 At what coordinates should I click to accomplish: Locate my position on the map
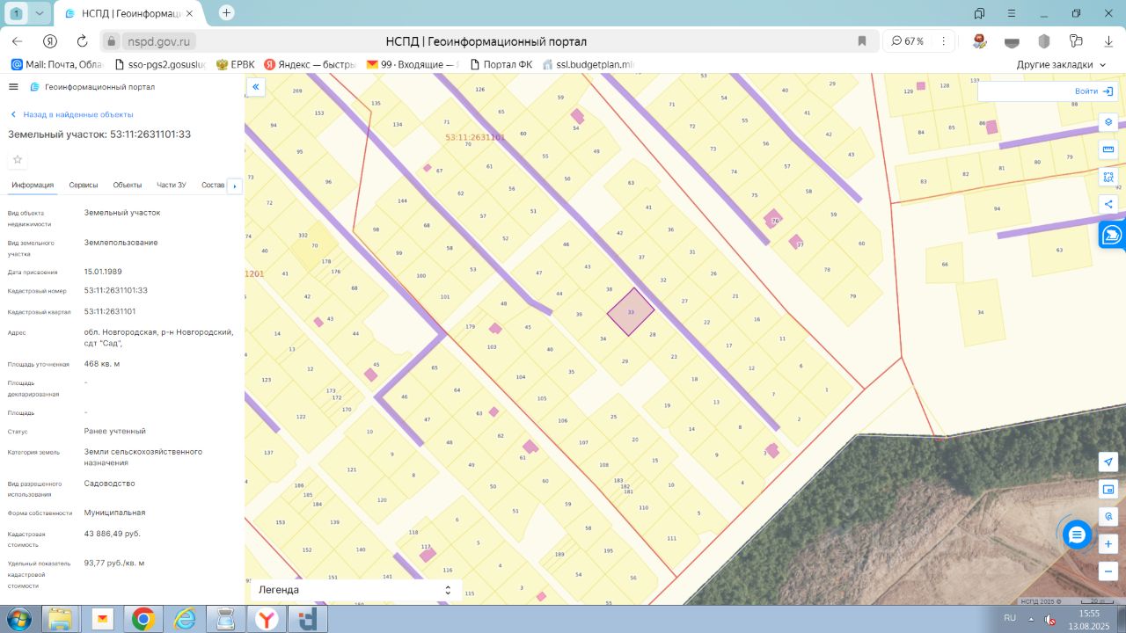click(x=1108, y=462)
